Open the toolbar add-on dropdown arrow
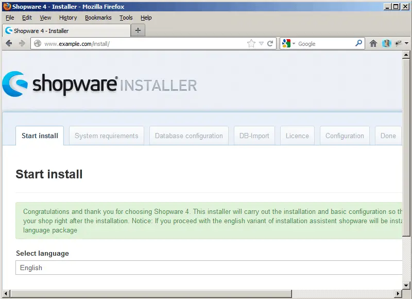 pyautogui.click(x=407, y=43)
